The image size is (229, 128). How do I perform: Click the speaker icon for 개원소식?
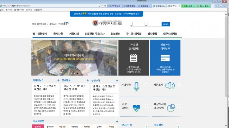coord(170,86)
